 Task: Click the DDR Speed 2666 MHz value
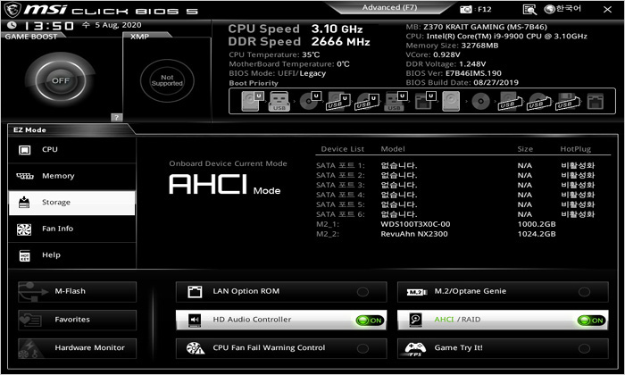pos(340,41)
